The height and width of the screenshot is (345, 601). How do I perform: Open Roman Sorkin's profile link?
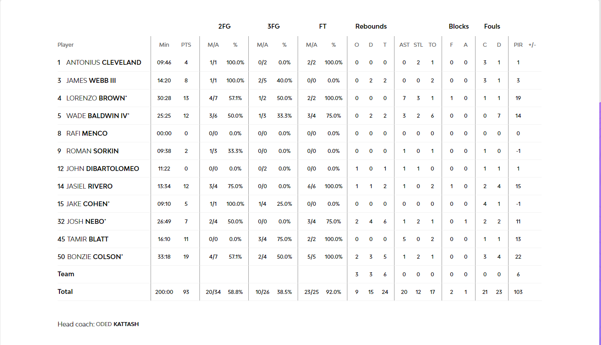click(92, 151)
